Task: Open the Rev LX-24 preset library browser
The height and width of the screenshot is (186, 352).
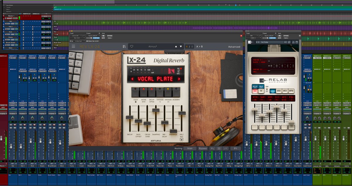Action: pos(124,46)
